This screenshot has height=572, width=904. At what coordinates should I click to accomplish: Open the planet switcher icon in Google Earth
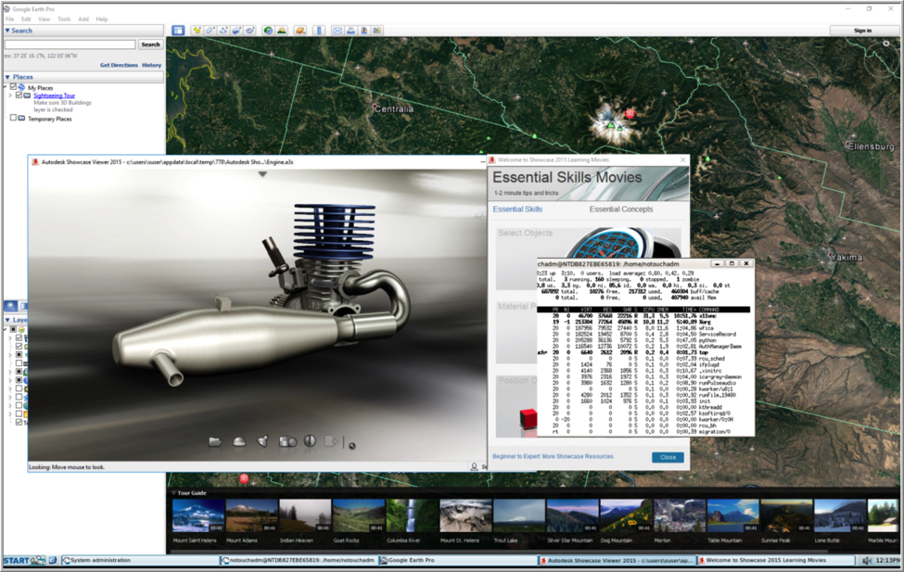[x=300, y=31]
